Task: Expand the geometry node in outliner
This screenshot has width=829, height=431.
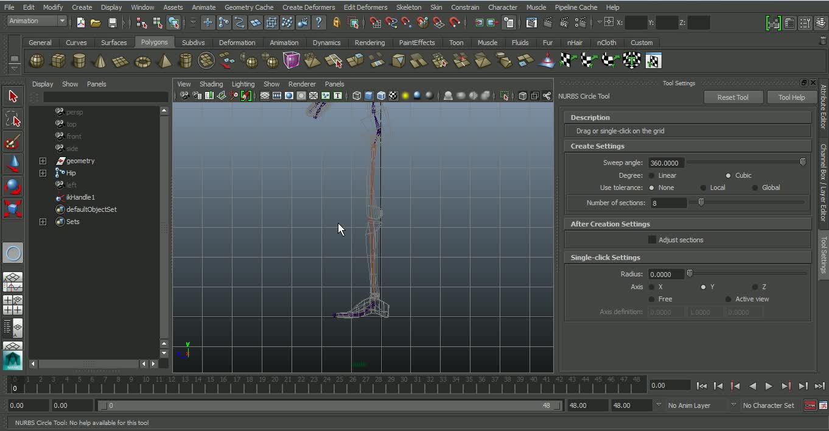Action: [x=43, y=161]
